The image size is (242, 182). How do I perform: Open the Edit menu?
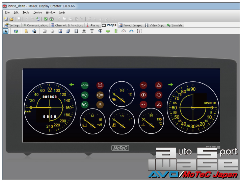click(16, 12)
